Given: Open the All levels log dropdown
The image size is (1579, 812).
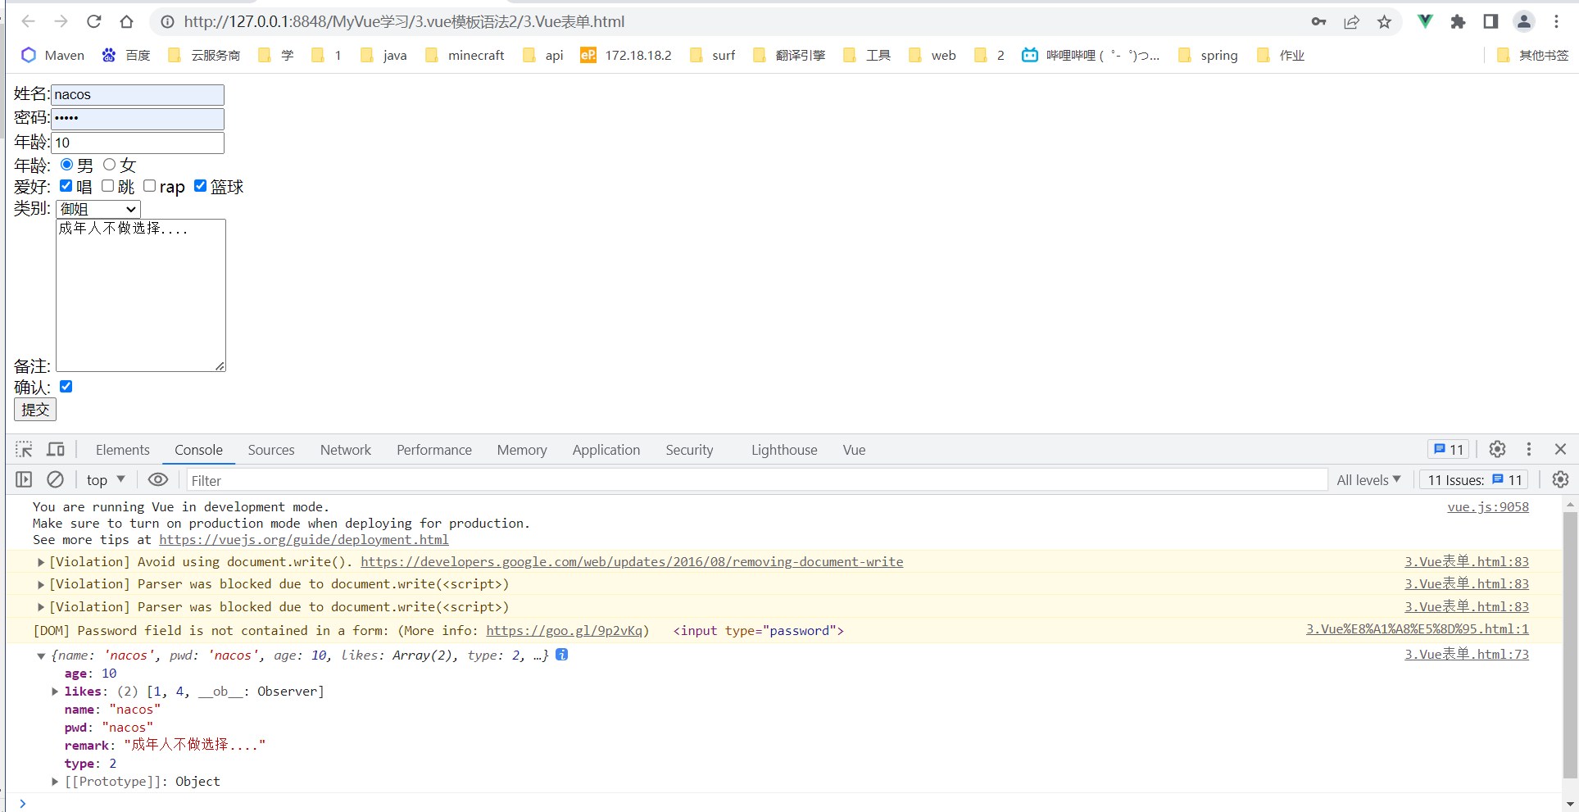Looking at the screenshot, I should (x=1368, y=480).
